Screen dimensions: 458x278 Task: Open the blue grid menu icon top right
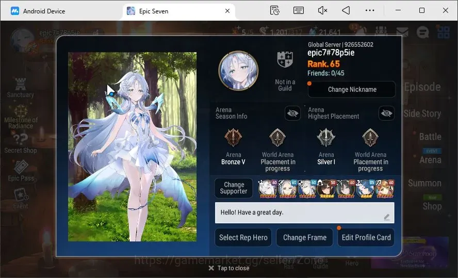443,32
